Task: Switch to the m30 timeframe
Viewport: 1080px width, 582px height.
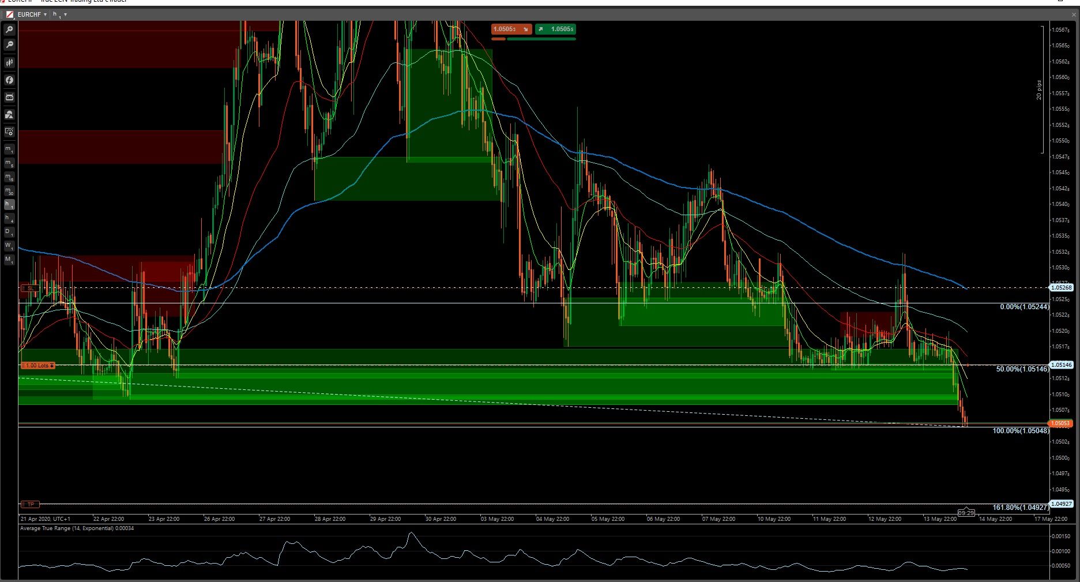Action: point(9,191)
